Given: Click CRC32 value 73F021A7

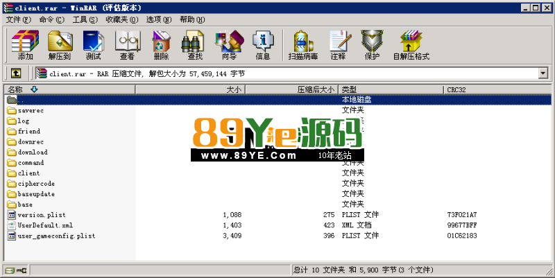Looking at the screenshot, I should [462, 215].
